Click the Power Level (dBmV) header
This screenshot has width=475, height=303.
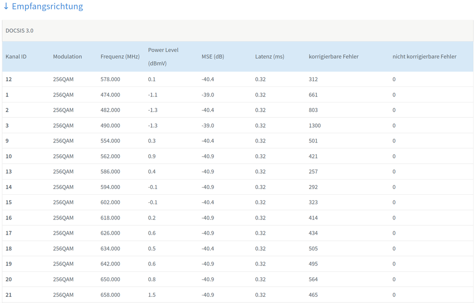[163, 56]
